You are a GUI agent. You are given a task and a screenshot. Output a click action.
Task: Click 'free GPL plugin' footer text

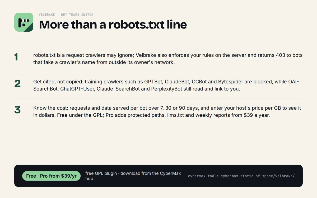point(101,173)
